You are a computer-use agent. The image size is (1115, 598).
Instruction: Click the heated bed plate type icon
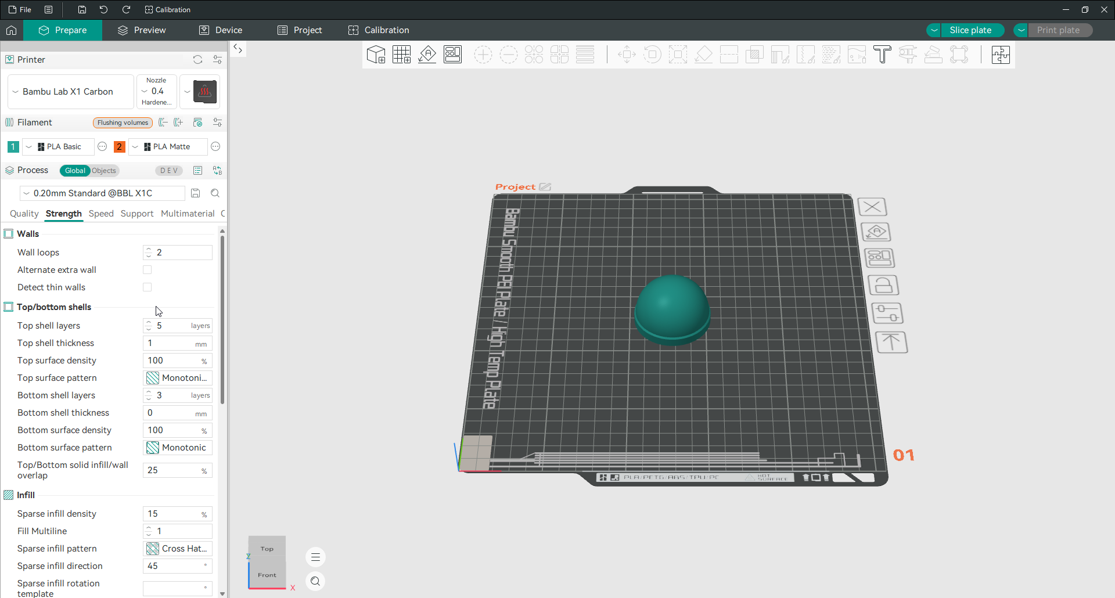pos(205,92)
